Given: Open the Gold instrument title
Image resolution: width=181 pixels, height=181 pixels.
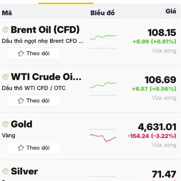Looking at the screenshot, I should [x=21, y=124].
